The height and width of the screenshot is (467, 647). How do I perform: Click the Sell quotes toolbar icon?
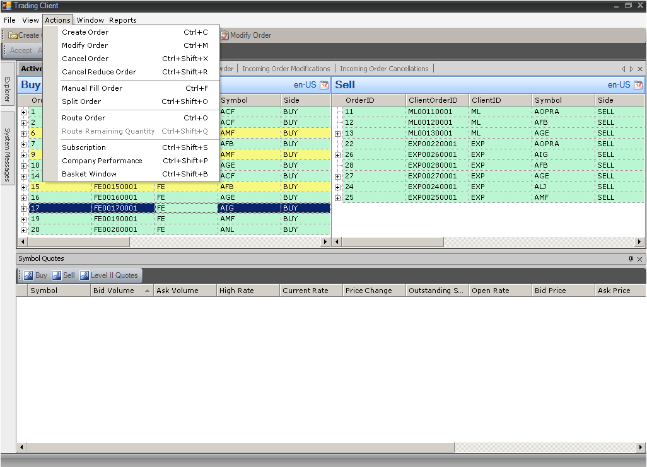(57, 275)
